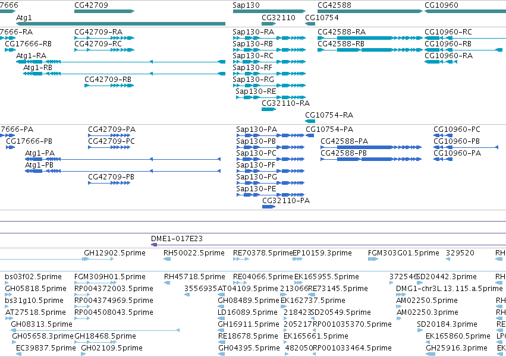This screenshot has width=506, height=357.
Task: Click transcript label CG42709-RA
Action: (99, 31)
